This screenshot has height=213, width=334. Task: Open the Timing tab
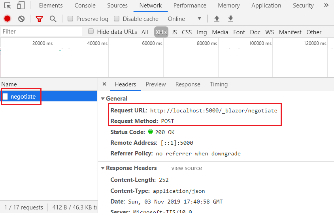[x=219, y=84]
